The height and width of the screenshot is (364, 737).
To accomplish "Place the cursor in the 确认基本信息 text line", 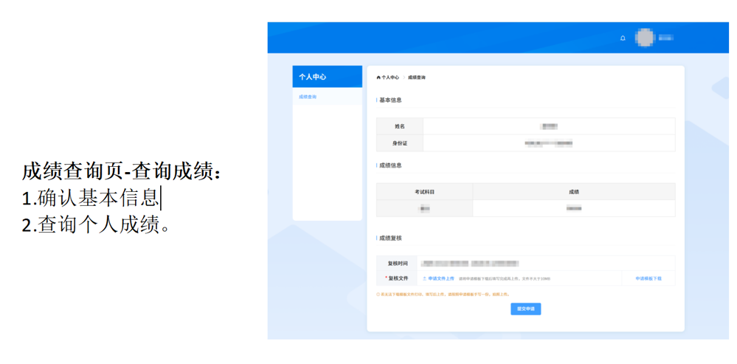I will coord(96,198).
